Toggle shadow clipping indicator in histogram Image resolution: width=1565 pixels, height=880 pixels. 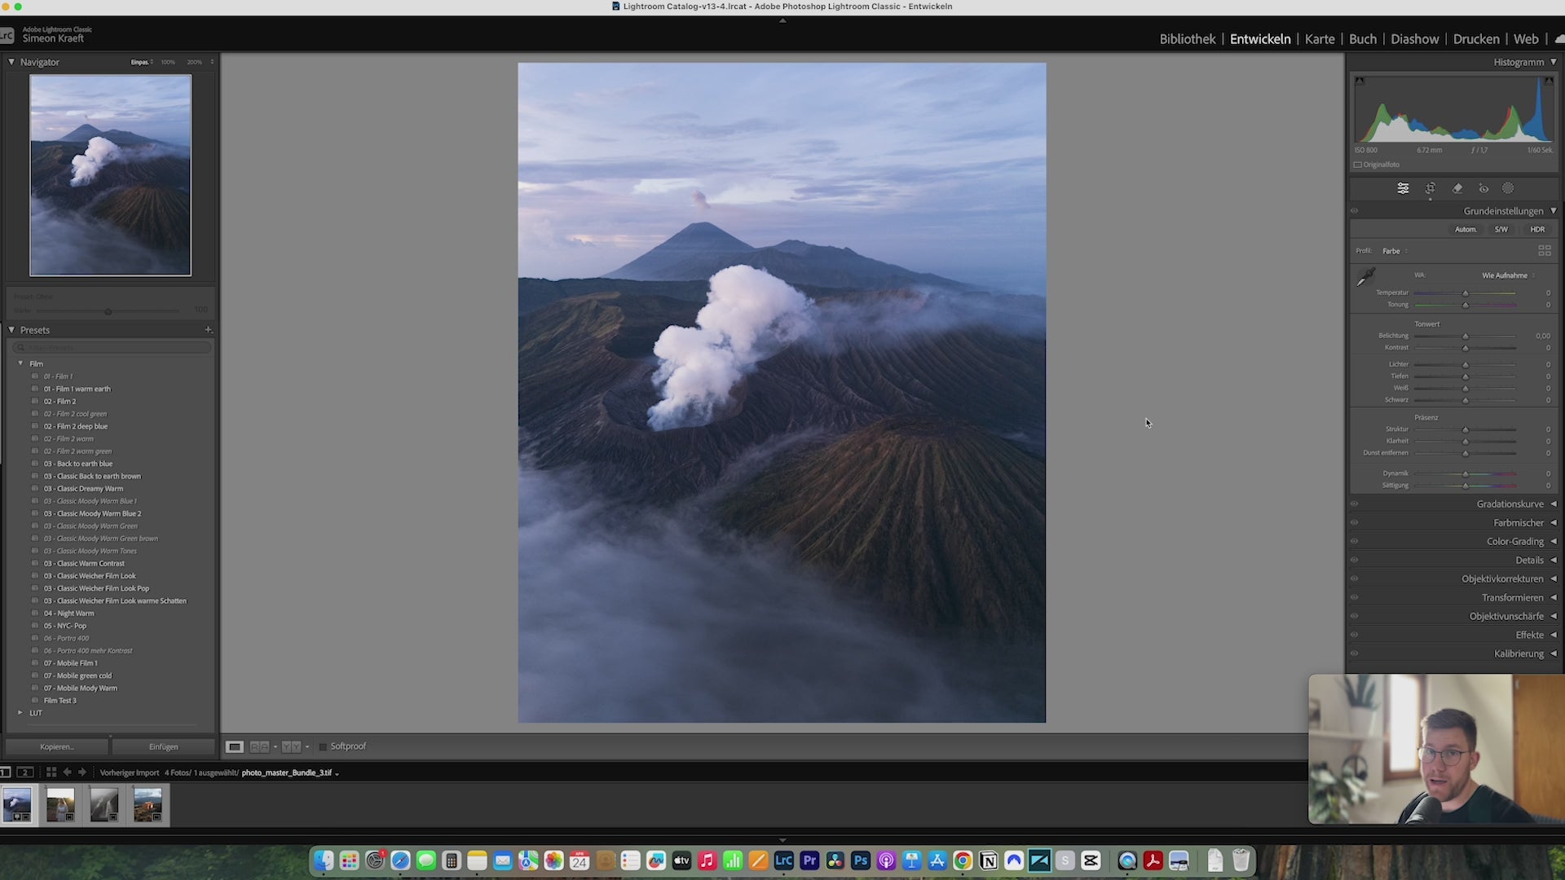pos(1360,81)
